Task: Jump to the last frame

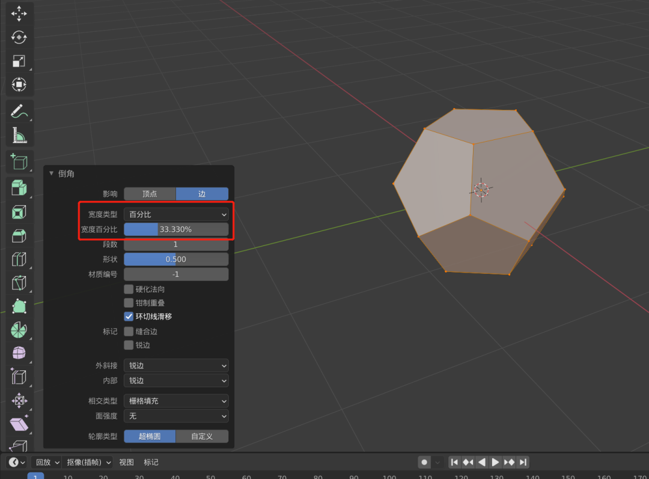Action: (523, 462)
